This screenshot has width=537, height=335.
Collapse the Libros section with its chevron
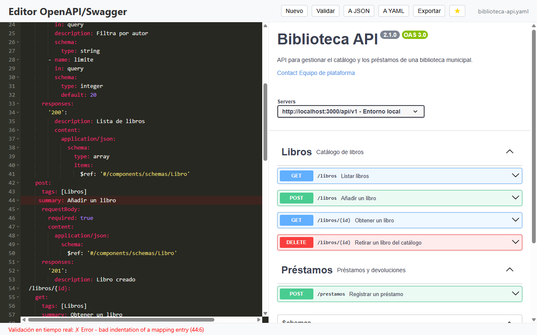click(x=510, y=152)
